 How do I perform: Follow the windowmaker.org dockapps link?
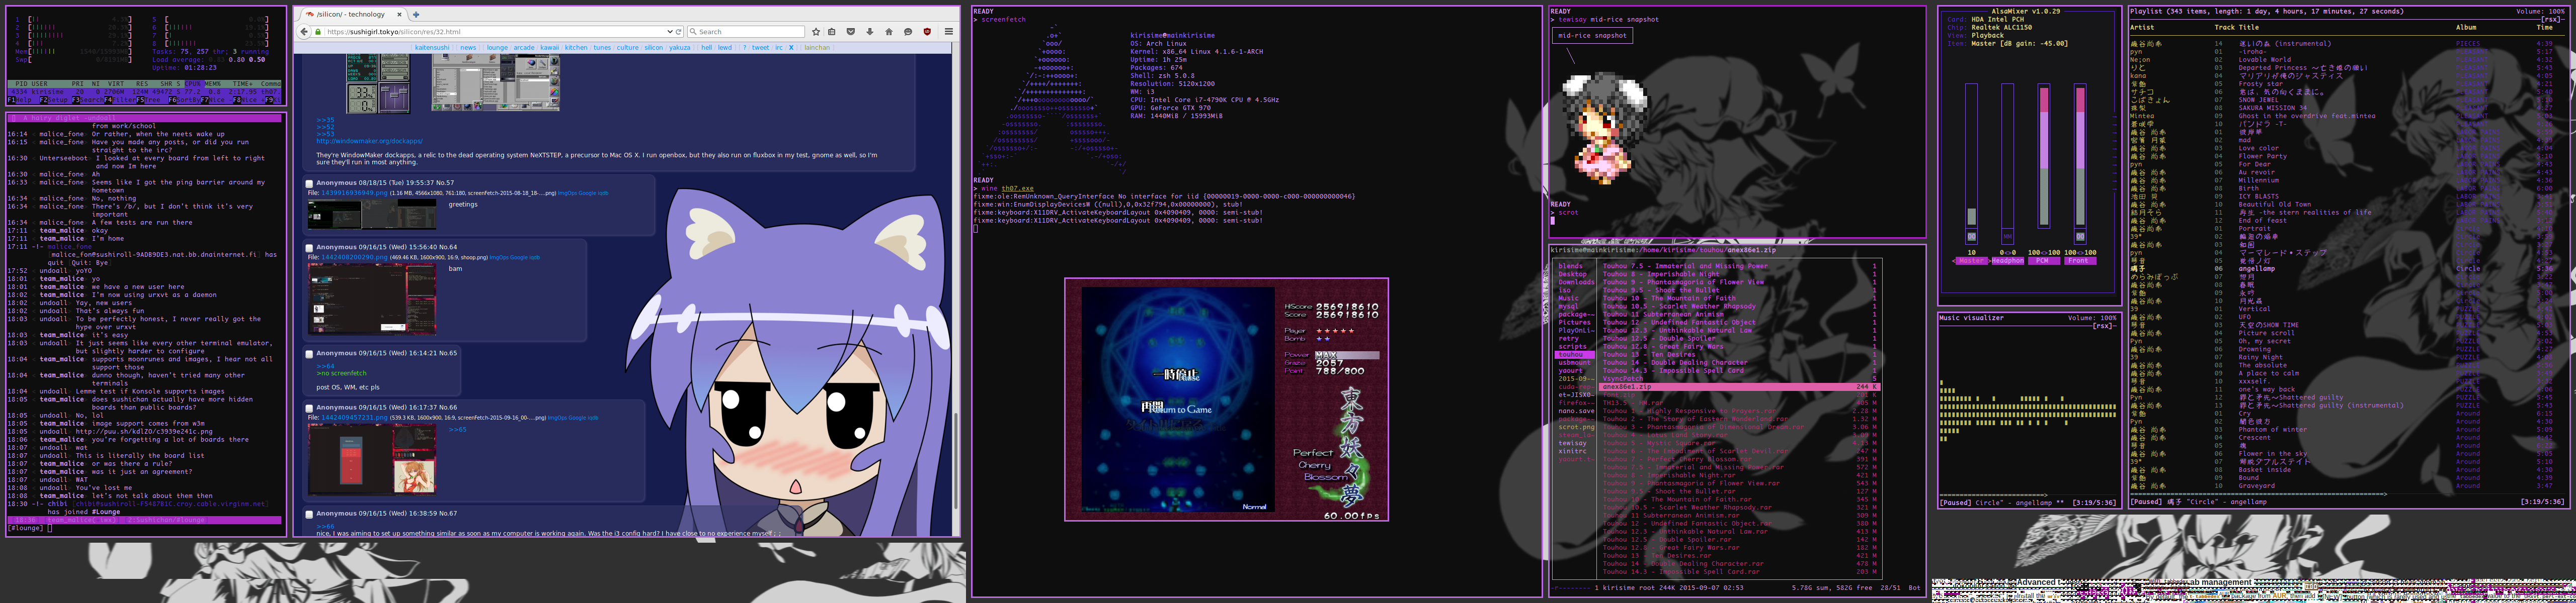pos(369,141)
